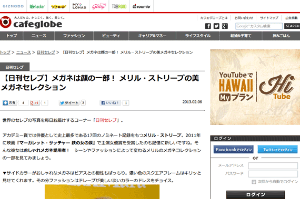
Task: Open the Lifehacker logo link
Action: pyautogui.click(x=37, y=6)
